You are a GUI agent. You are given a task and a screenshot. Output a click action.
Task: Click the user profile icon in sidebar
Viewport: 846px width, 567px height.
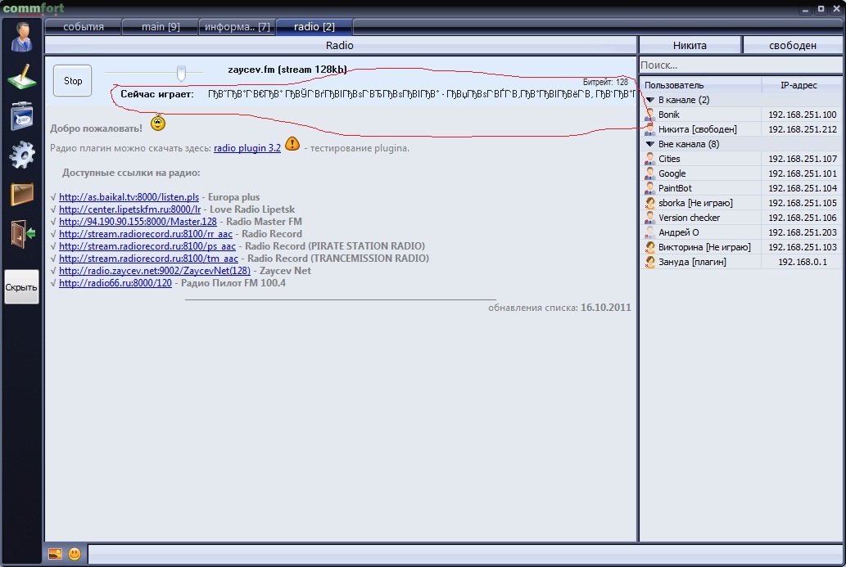click(21, 38)
